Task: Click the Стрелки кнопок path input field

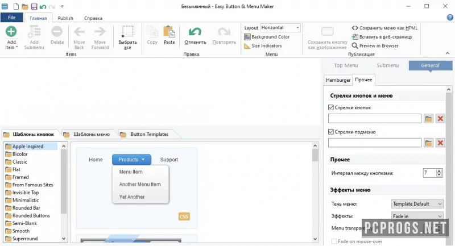Action: pyautogui.click(x=375, y=119)
